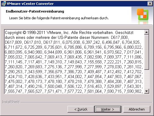Click the heading Endbenutzer-Patentvereinbarung
The height and width of the screenshot is (116, 154).
pyautogui.click(x=35, y=11)
